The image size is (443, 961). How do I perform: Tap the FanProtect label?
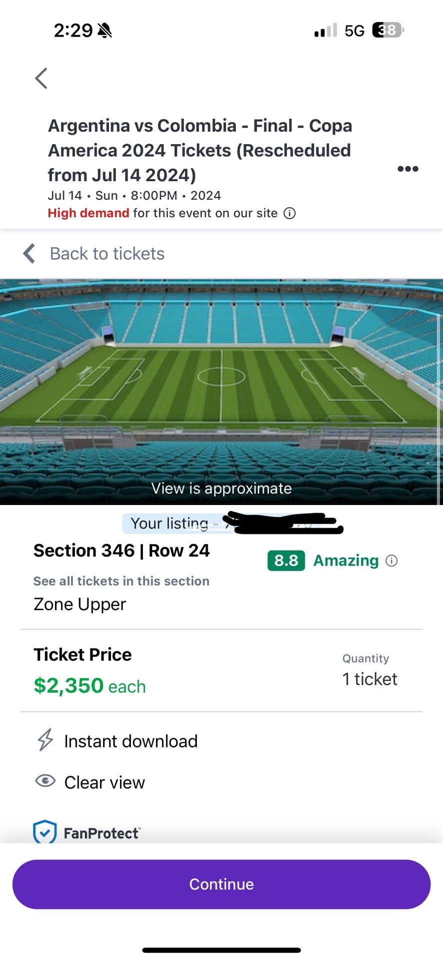tap(102, 833)
